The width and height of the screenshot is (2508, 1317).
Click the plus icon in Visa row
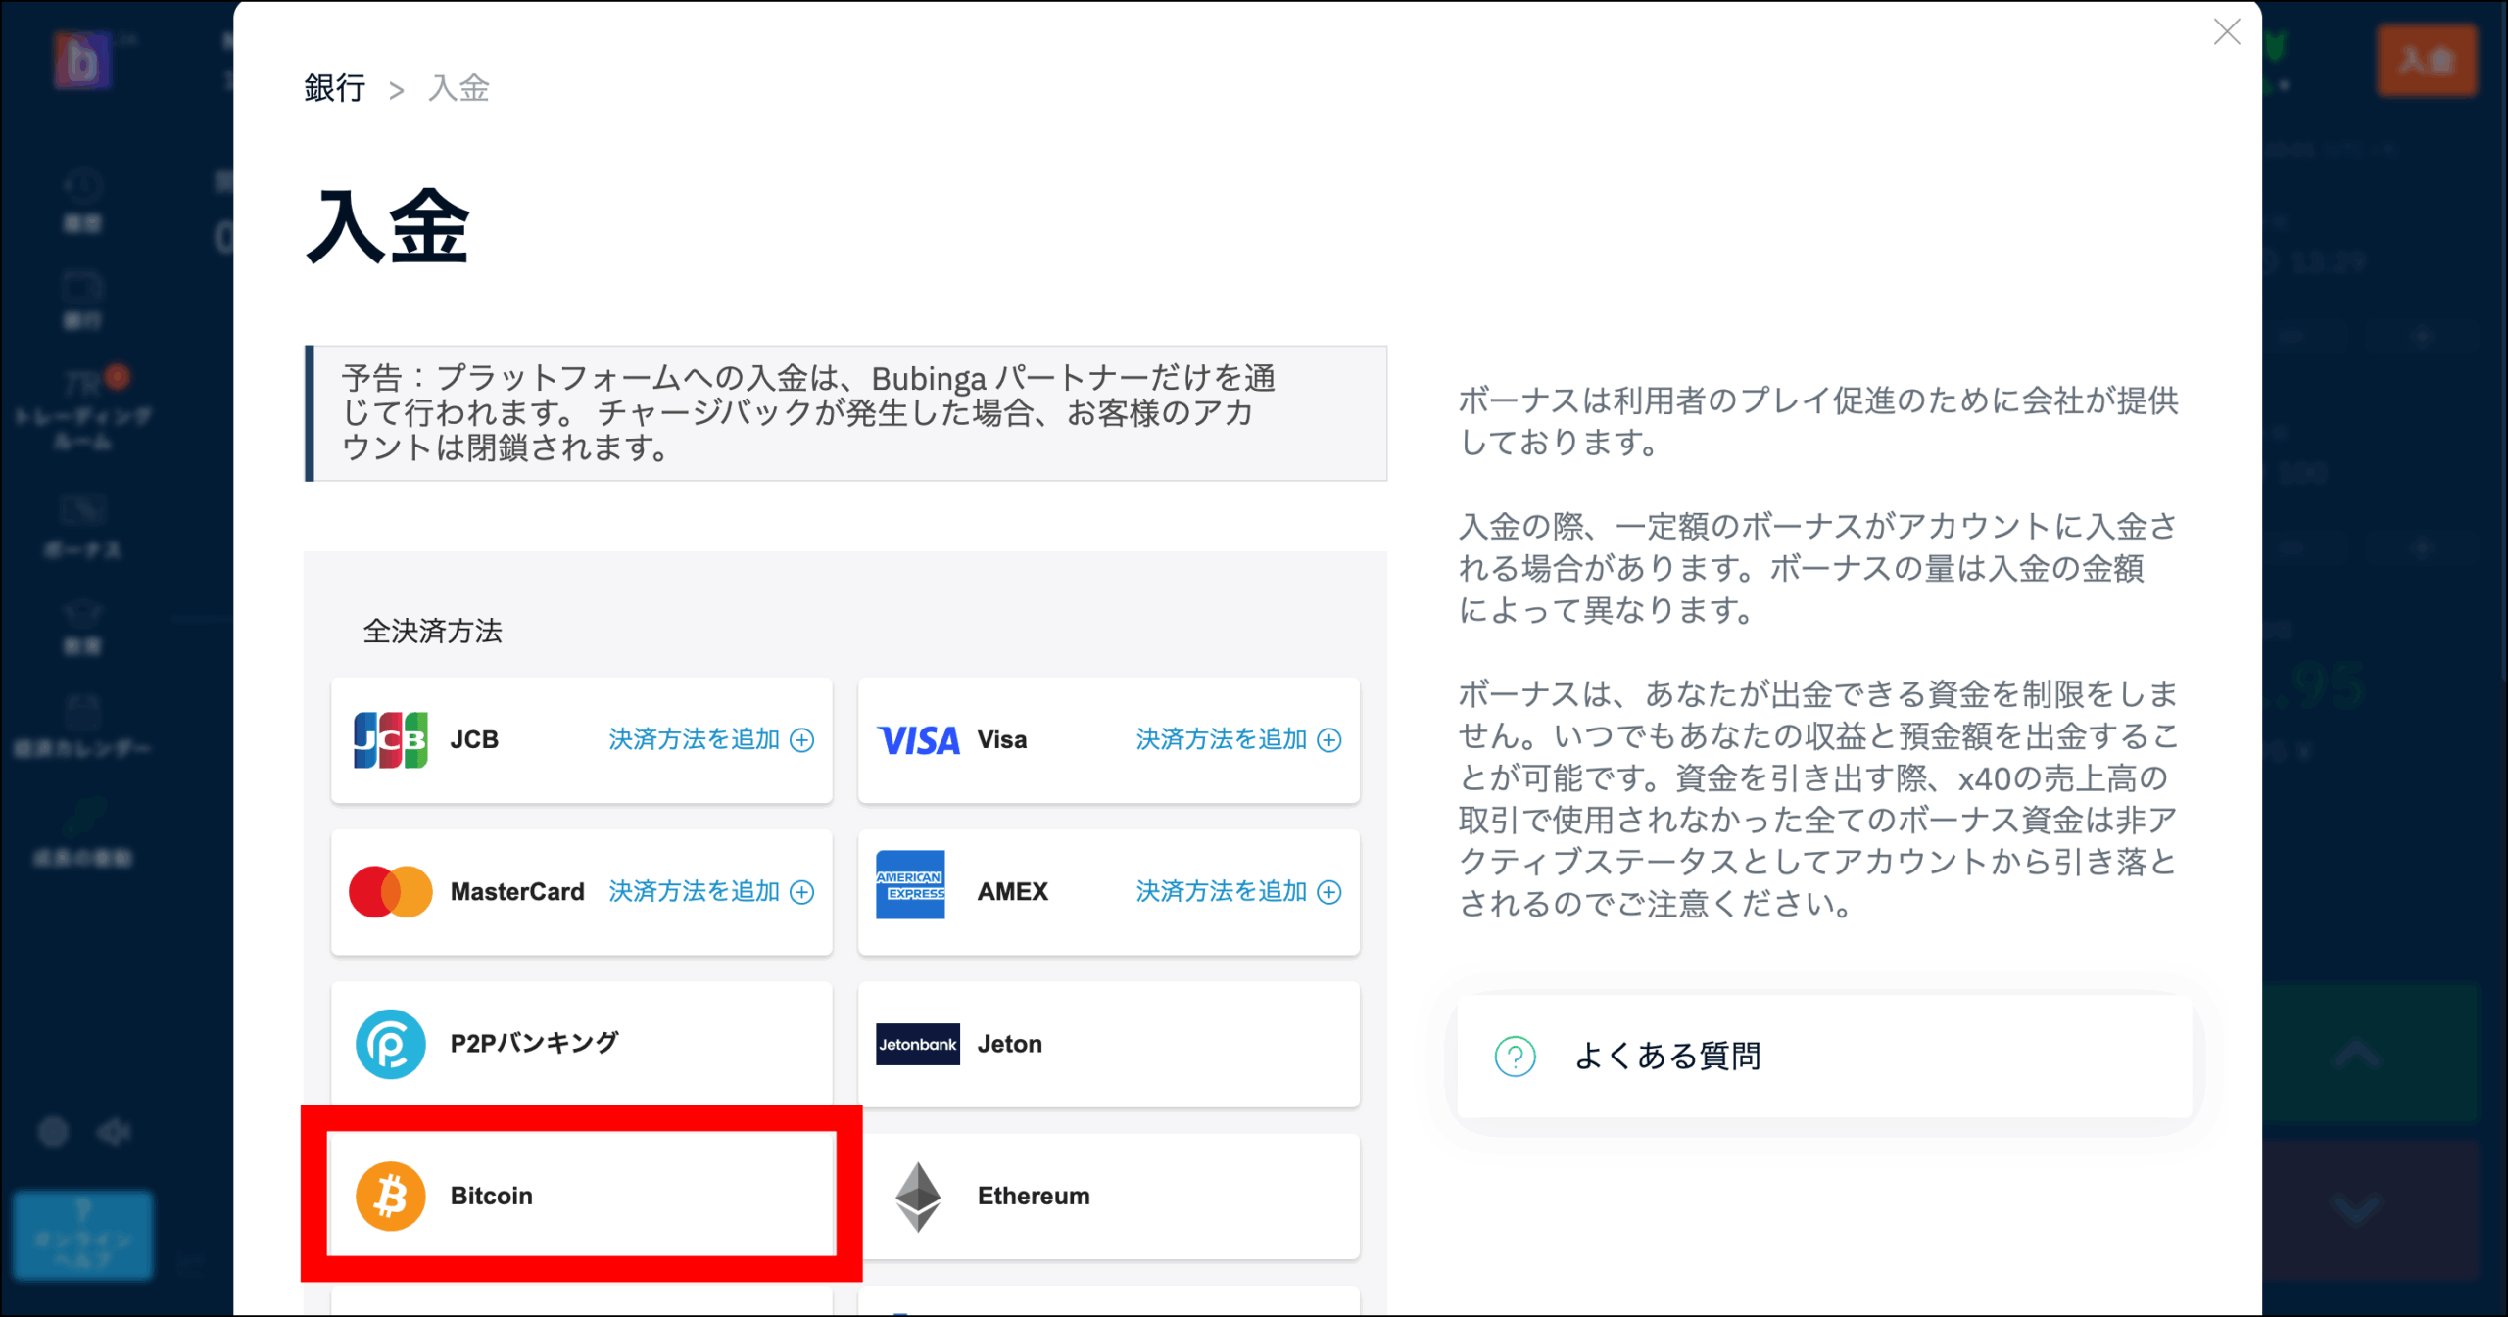pyautogui.click(x=1329, y=740)
